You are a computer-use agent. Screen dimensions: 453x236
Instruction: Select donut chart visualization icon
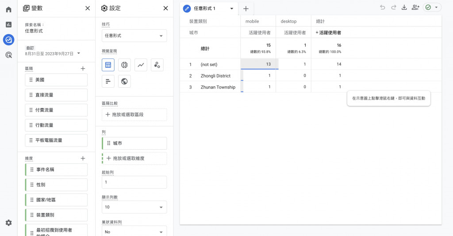tap(124, 65)
